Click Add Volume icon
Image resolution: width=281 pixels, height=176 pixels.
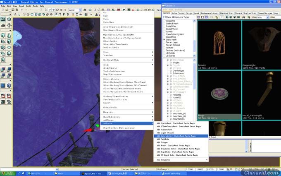coord(9,85)
